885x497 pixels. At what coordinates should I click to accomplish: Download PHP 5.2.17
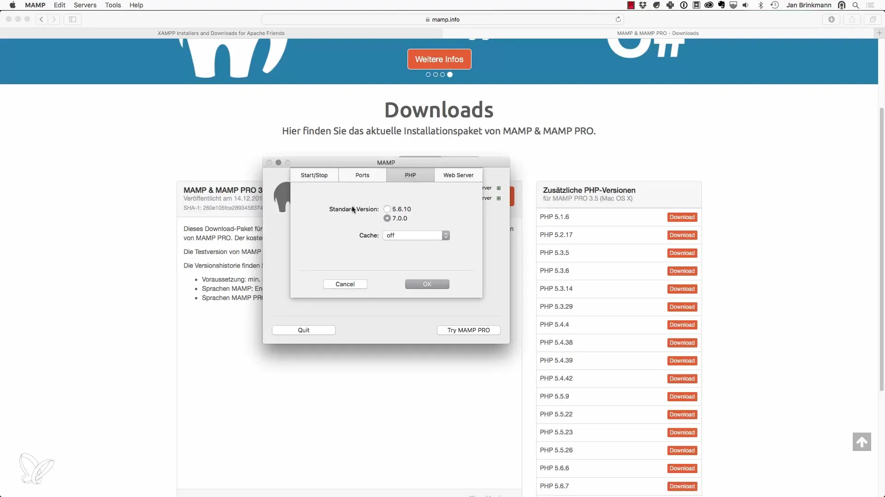(682, 235)
